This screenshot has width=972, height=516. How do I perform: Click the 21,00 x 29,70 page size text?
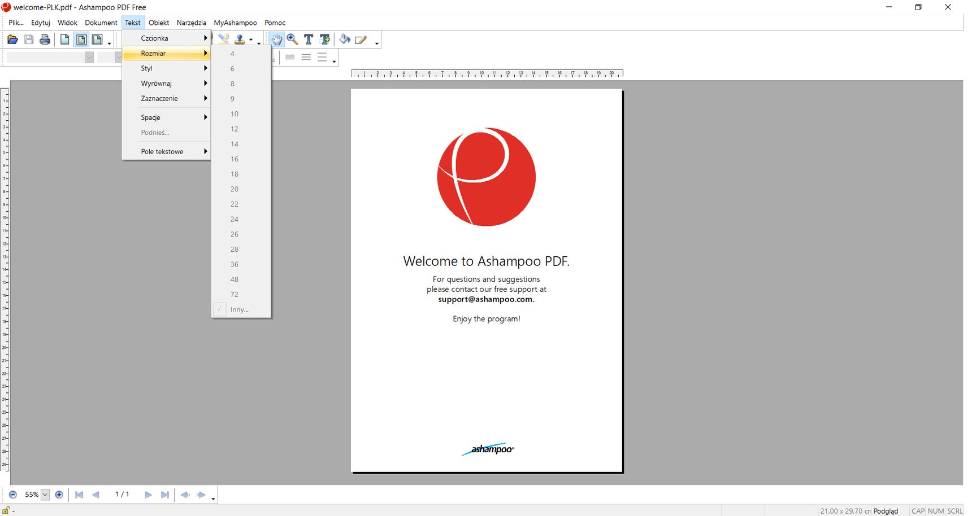tap(845, 511)
